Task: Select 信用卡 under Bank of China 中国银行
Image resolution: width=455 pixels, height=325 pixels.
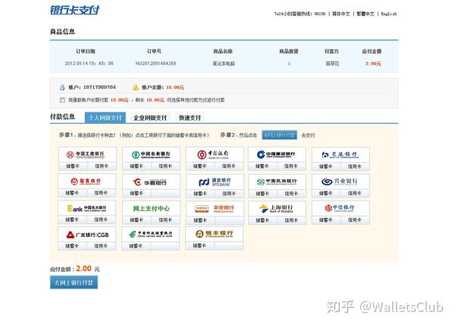Action: [x=229, y=166]
